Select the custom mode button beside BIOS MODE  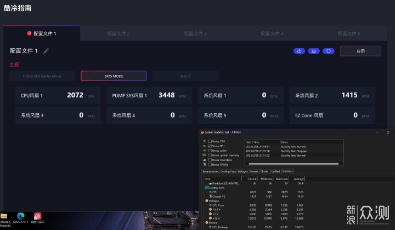pyautogui.click(x=185, y=76)
